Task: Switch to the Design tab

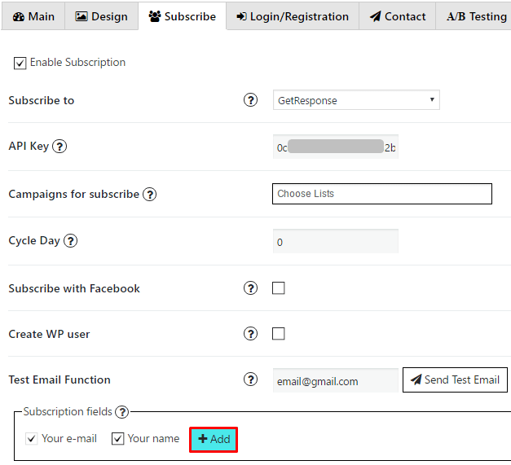Action: (x=101, y=16)
